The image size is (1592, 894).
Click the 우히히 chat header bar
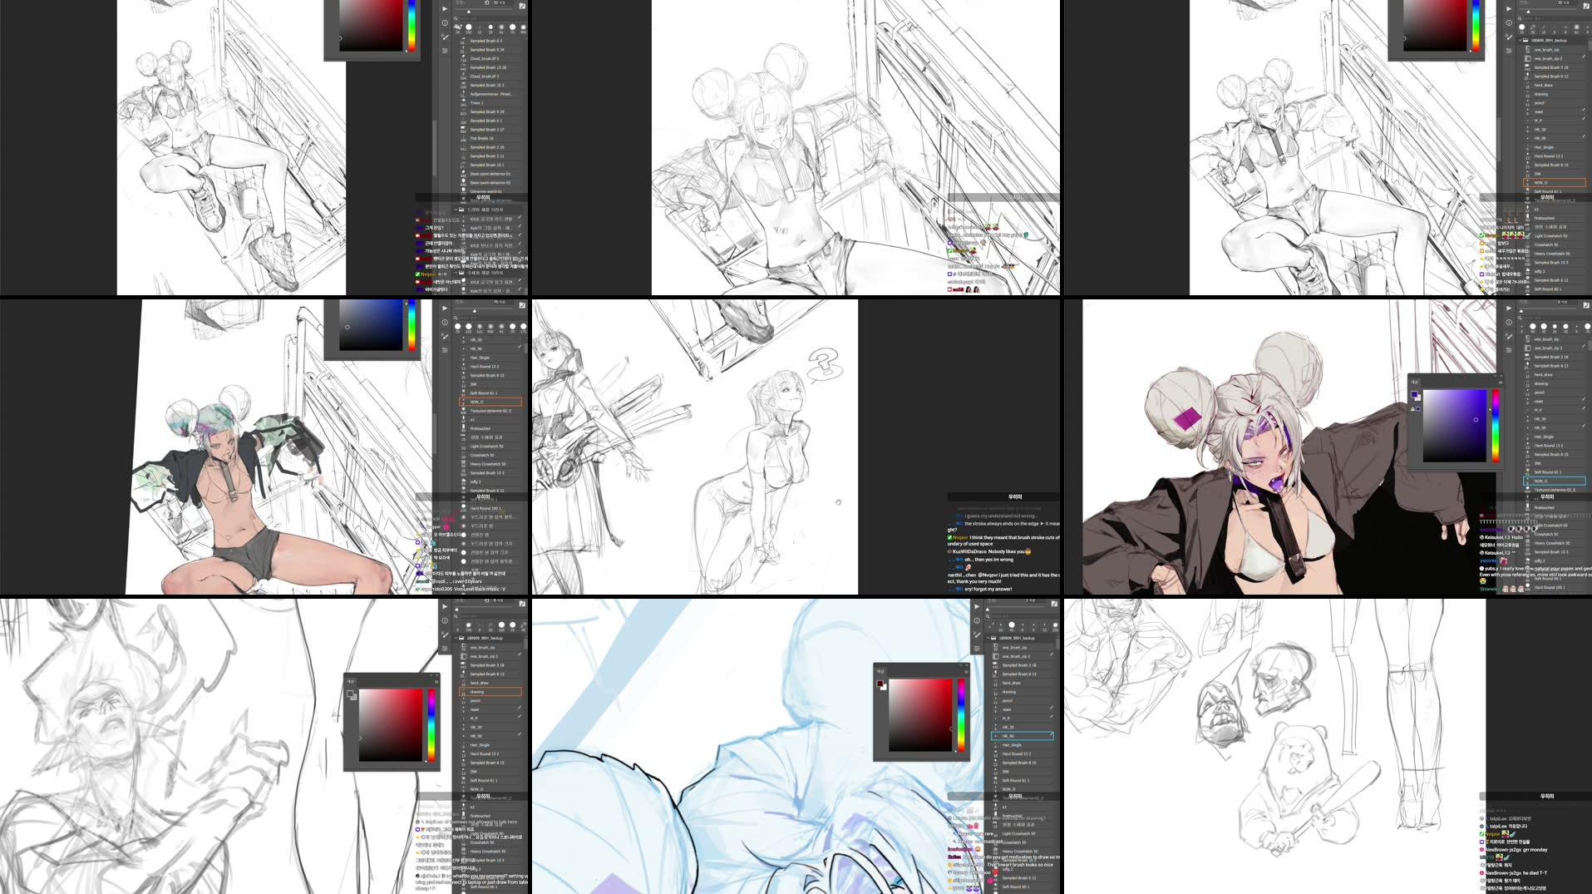click(1014, 496)
